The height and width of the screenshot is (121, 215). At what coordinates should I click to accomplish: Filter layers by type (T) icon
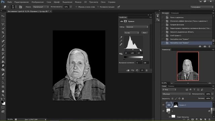194,90
